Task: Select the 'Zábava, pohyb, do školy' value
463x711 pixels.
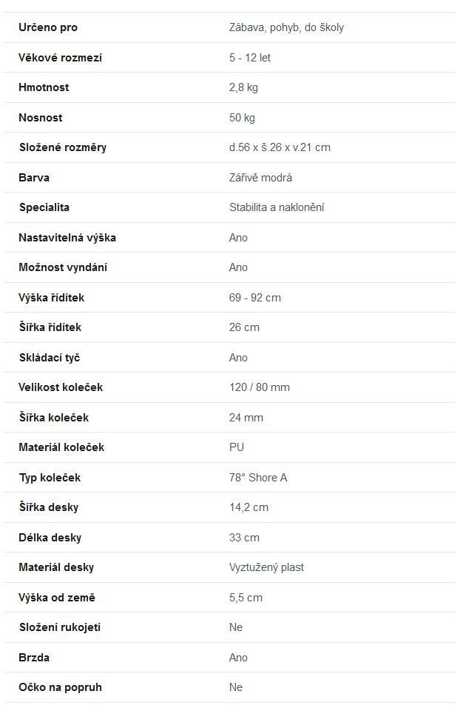Action: [286, 27]
